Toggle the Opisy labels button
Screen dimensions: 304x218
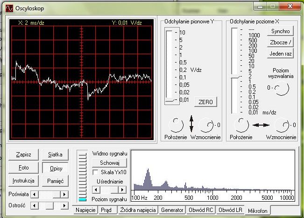[x=55, y=168]
